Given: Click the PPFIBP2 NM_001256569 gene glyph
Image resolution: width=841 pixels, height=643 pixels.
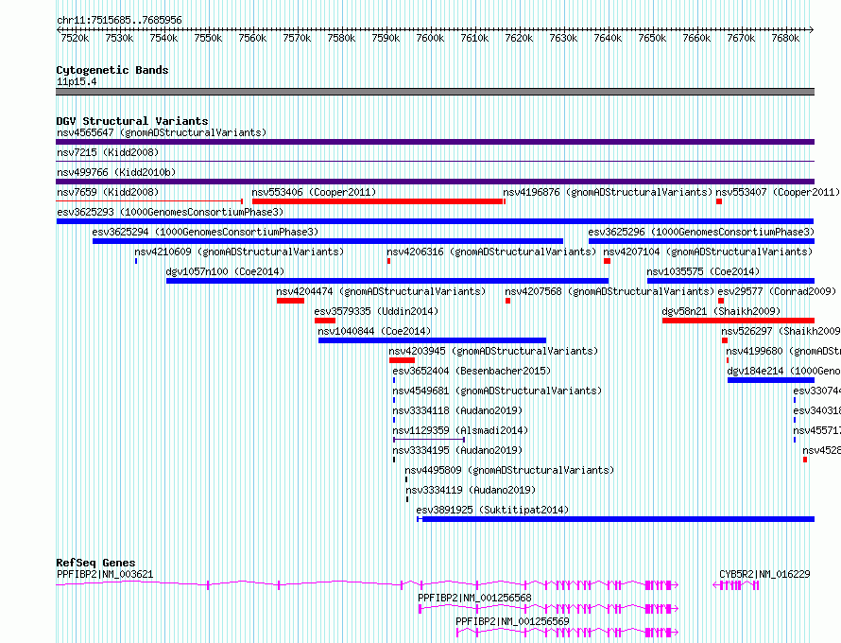Looking at the screenshot, I should (x=568, y=633).
